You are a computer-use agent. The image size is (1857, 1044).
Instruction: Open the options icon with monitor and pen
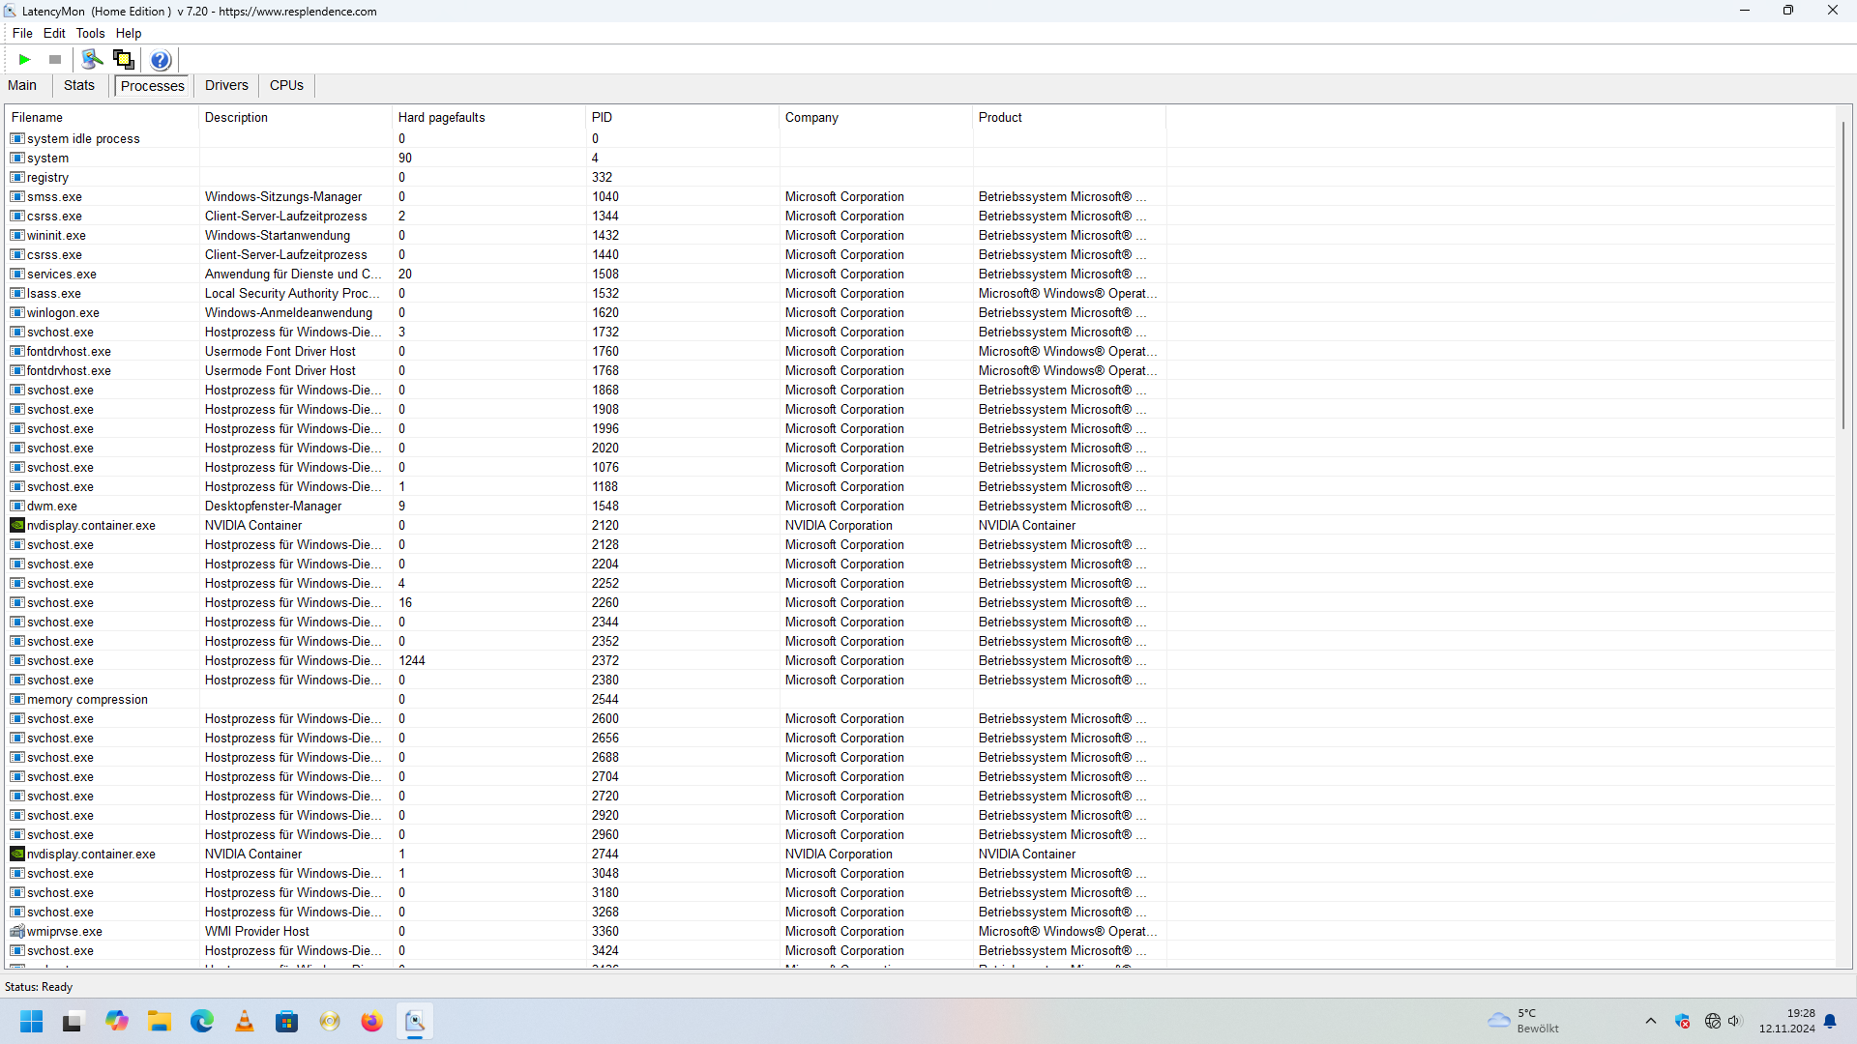[92, 60]
